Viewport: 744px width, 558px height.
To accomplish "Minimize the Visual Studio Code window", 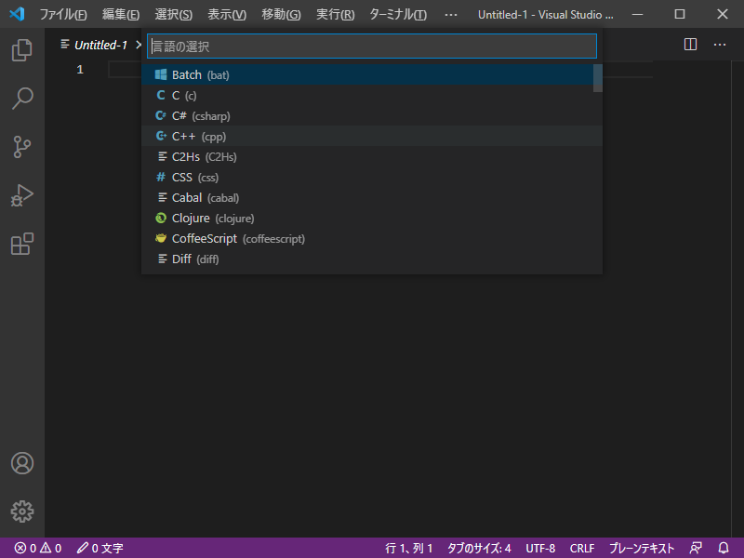I will point(638,14).
